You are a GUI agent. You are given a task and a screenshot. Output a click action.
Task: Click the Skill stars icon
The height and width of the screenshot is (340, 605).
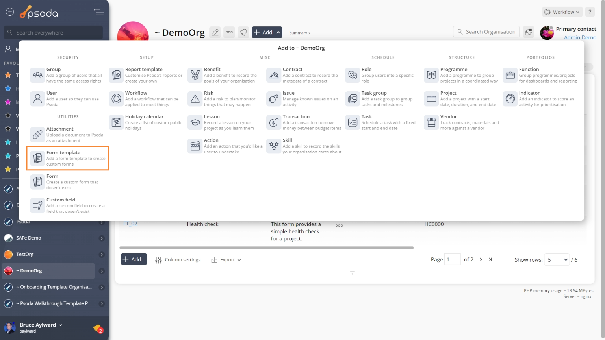coord(274,146)
